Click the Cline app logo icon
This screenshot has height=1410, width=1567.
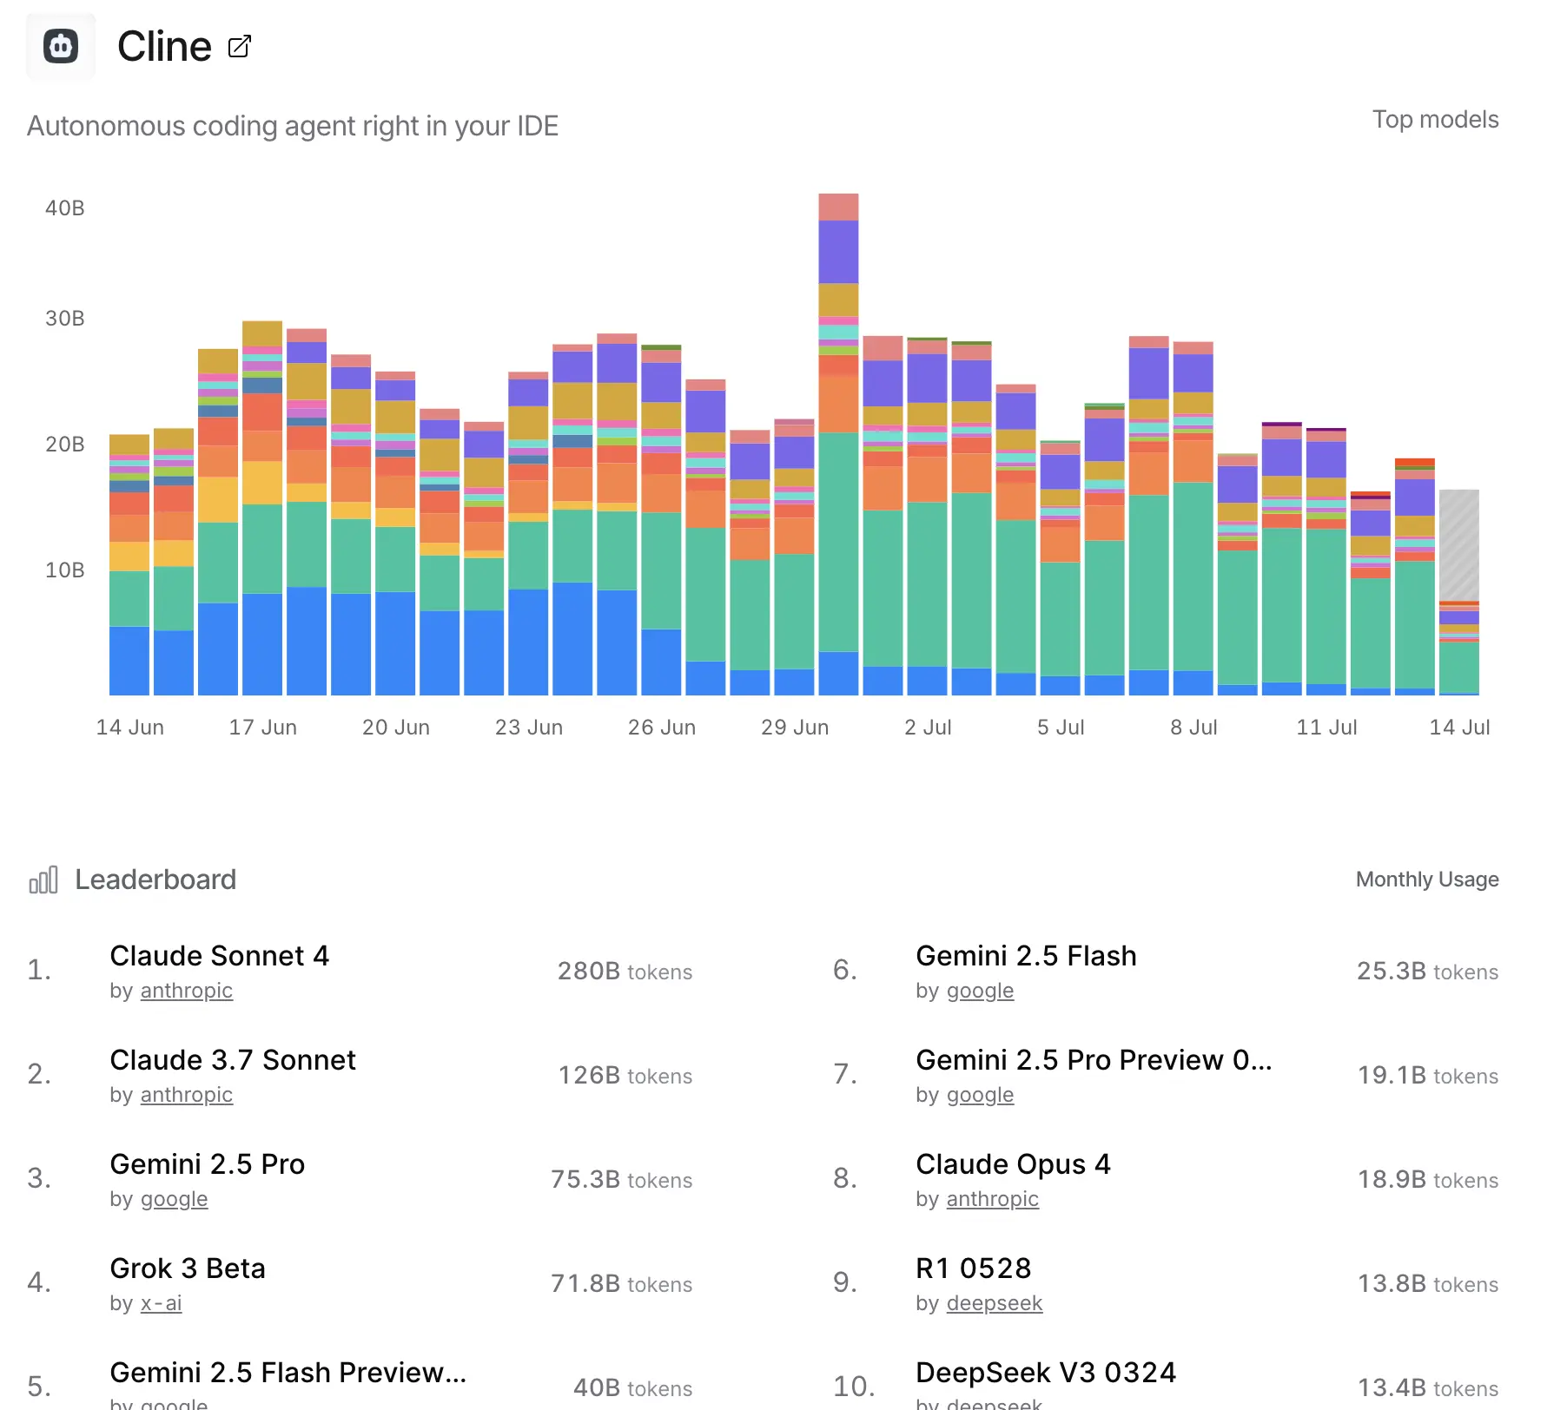(61, 46)
